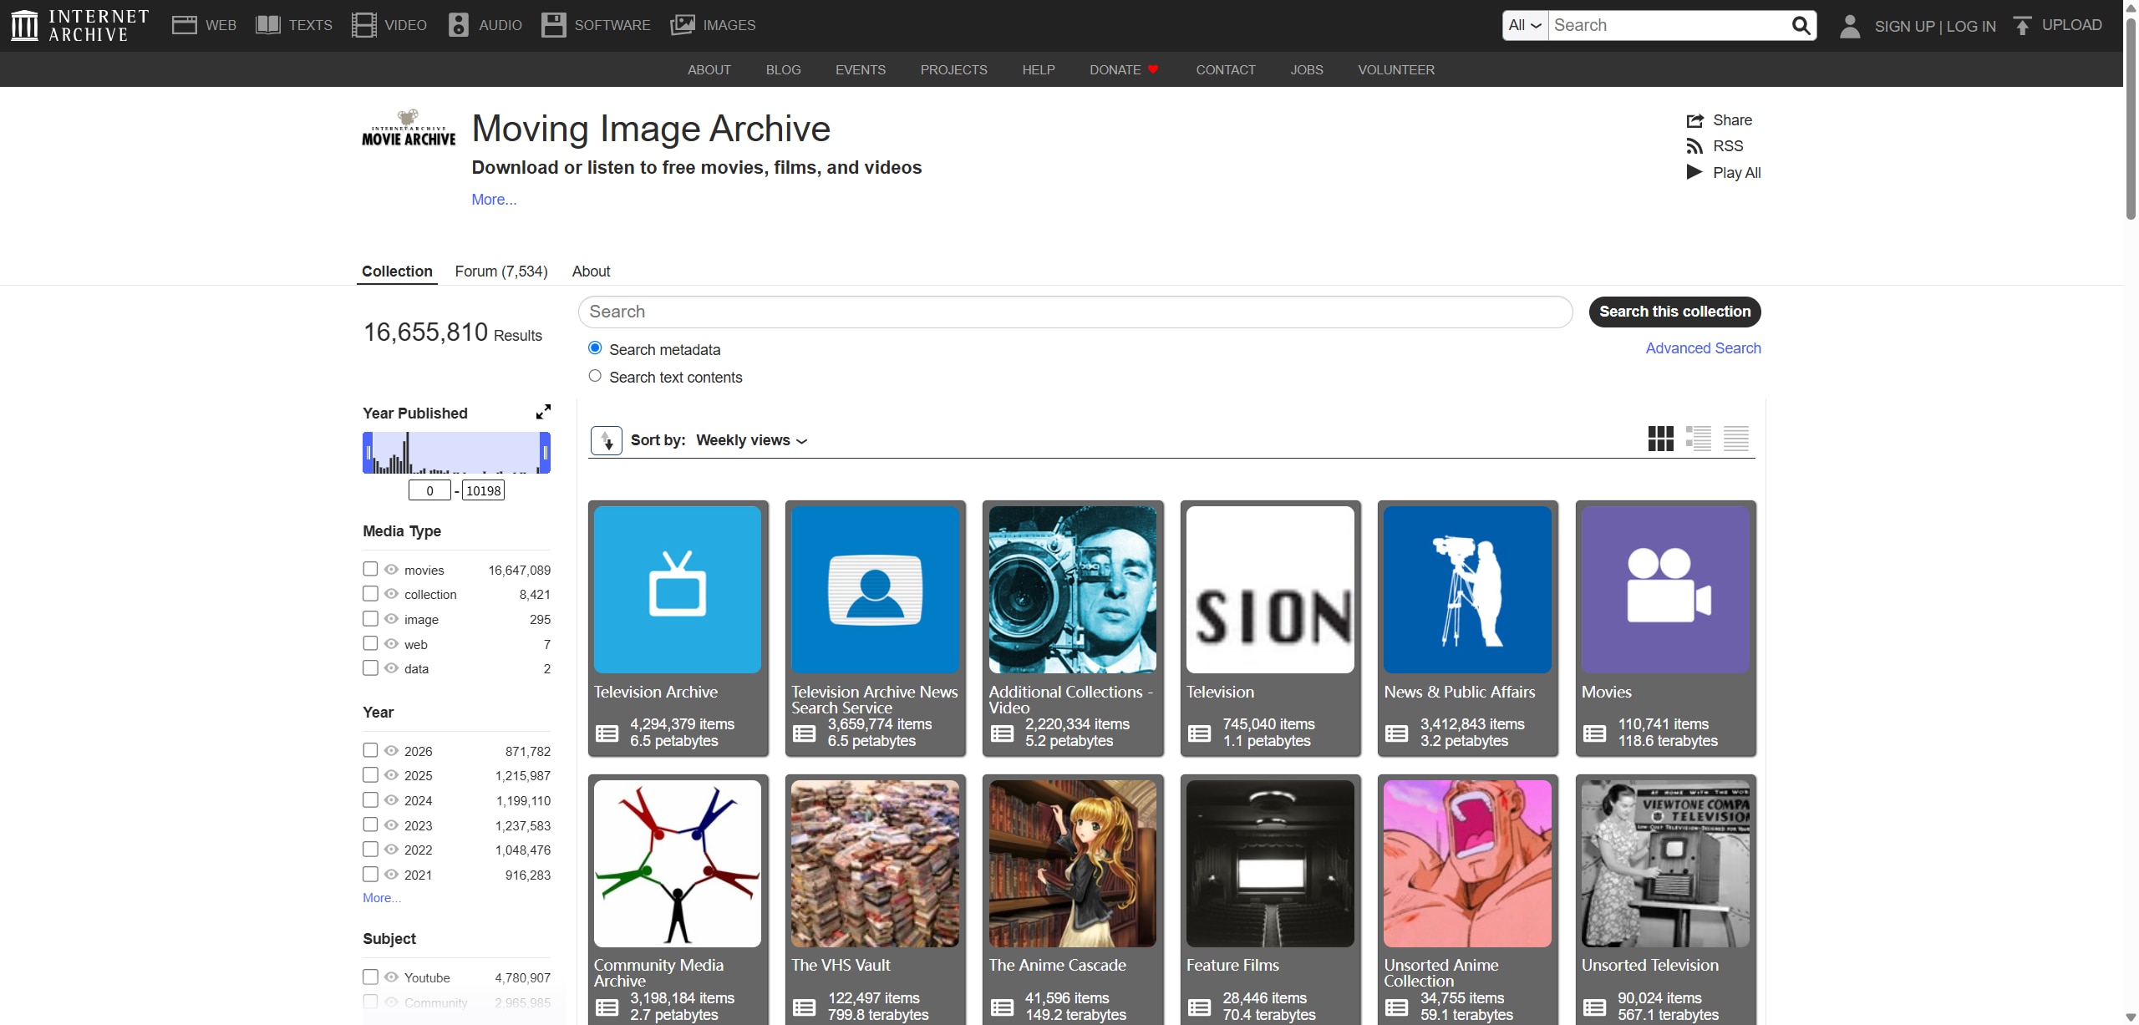2139x1025 pixels.
Task: Open the BLOG menu item
Action: tap(783, 70)
